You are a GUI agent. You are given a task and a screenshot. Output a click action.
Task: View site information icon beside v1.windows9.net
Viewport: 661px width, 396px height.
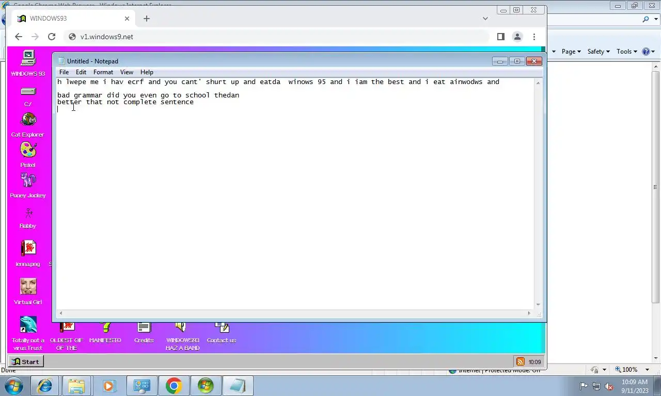[72, 37]
